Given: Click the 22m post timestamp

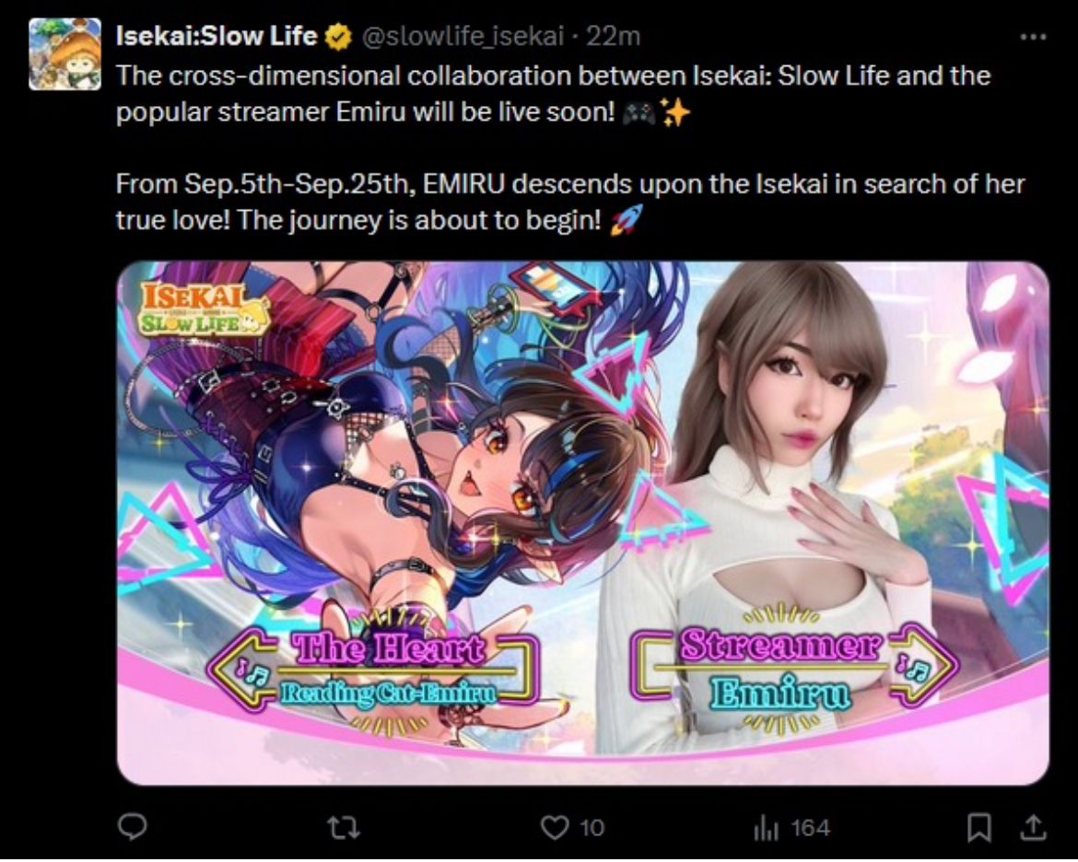Looking at the screenshot, I should 613,36.
